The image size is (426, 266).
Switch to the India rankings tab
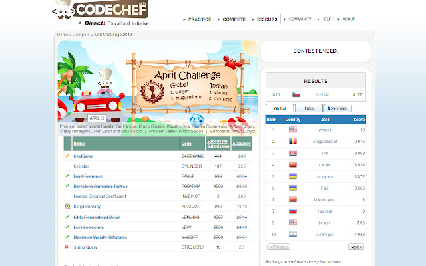point(309,108)
